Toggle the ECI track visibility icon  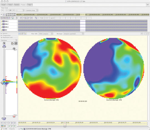coord(4,30)
